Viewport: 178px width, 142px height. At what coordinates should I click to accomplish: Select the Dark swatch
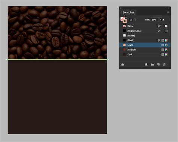pos(145,54)
